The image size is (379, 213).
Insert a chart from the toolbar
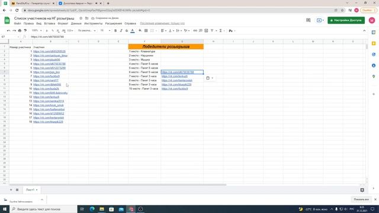pos(206,31)
